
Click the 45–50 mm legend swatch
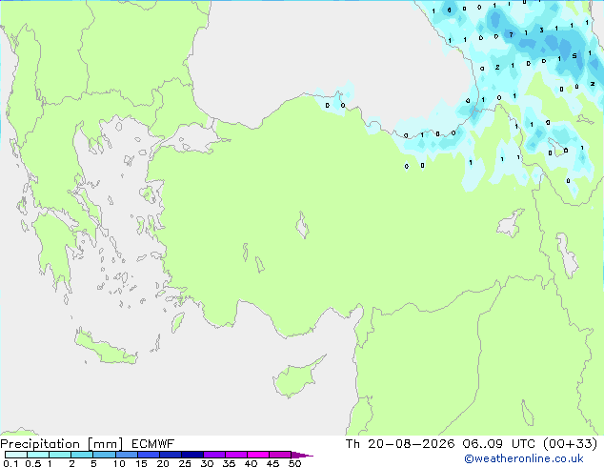(280, 455)
